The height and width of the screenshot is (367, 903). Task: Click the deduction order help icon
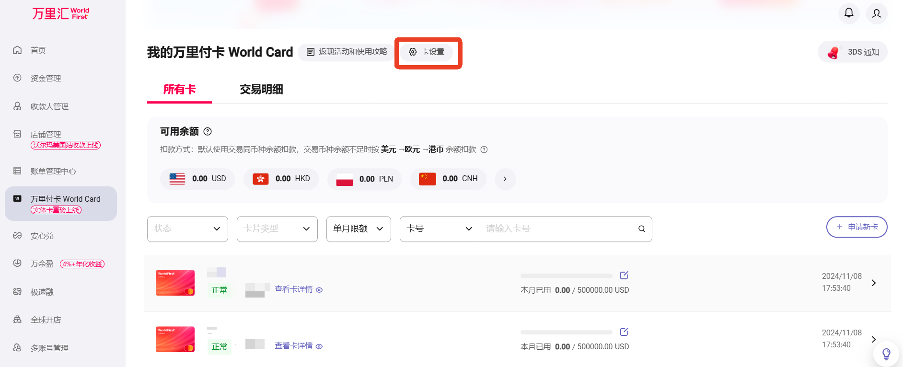tap(484, 149)
